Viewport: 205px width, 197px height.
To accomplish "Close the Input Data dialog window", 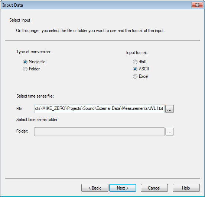I will click(197, 5).
